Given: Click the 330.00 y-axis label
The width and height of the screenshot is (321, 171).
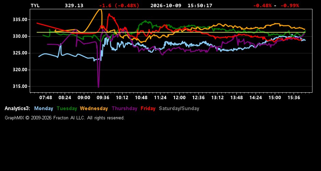Looking at the screenshot, I should [20, 36].
